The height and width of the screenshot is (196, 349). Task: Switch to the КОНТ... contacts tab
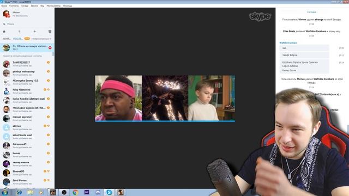[x=7, y=39]
